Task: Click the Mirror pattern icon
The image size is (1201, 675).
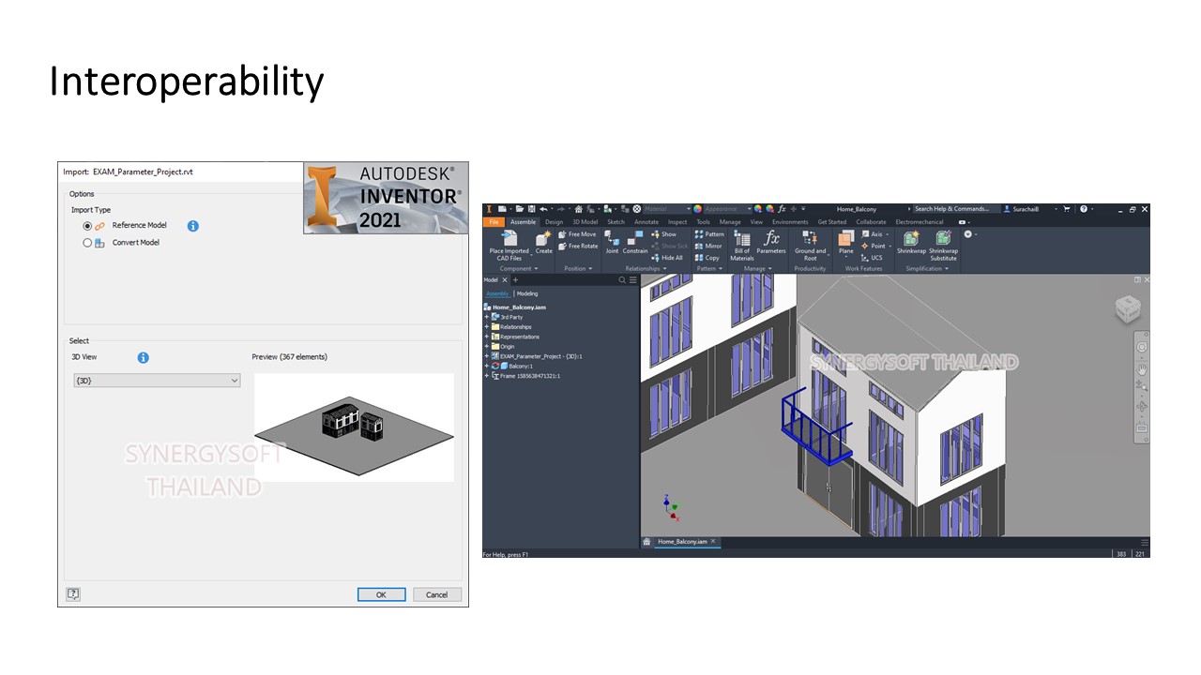Action: click(x=708, y=246)
